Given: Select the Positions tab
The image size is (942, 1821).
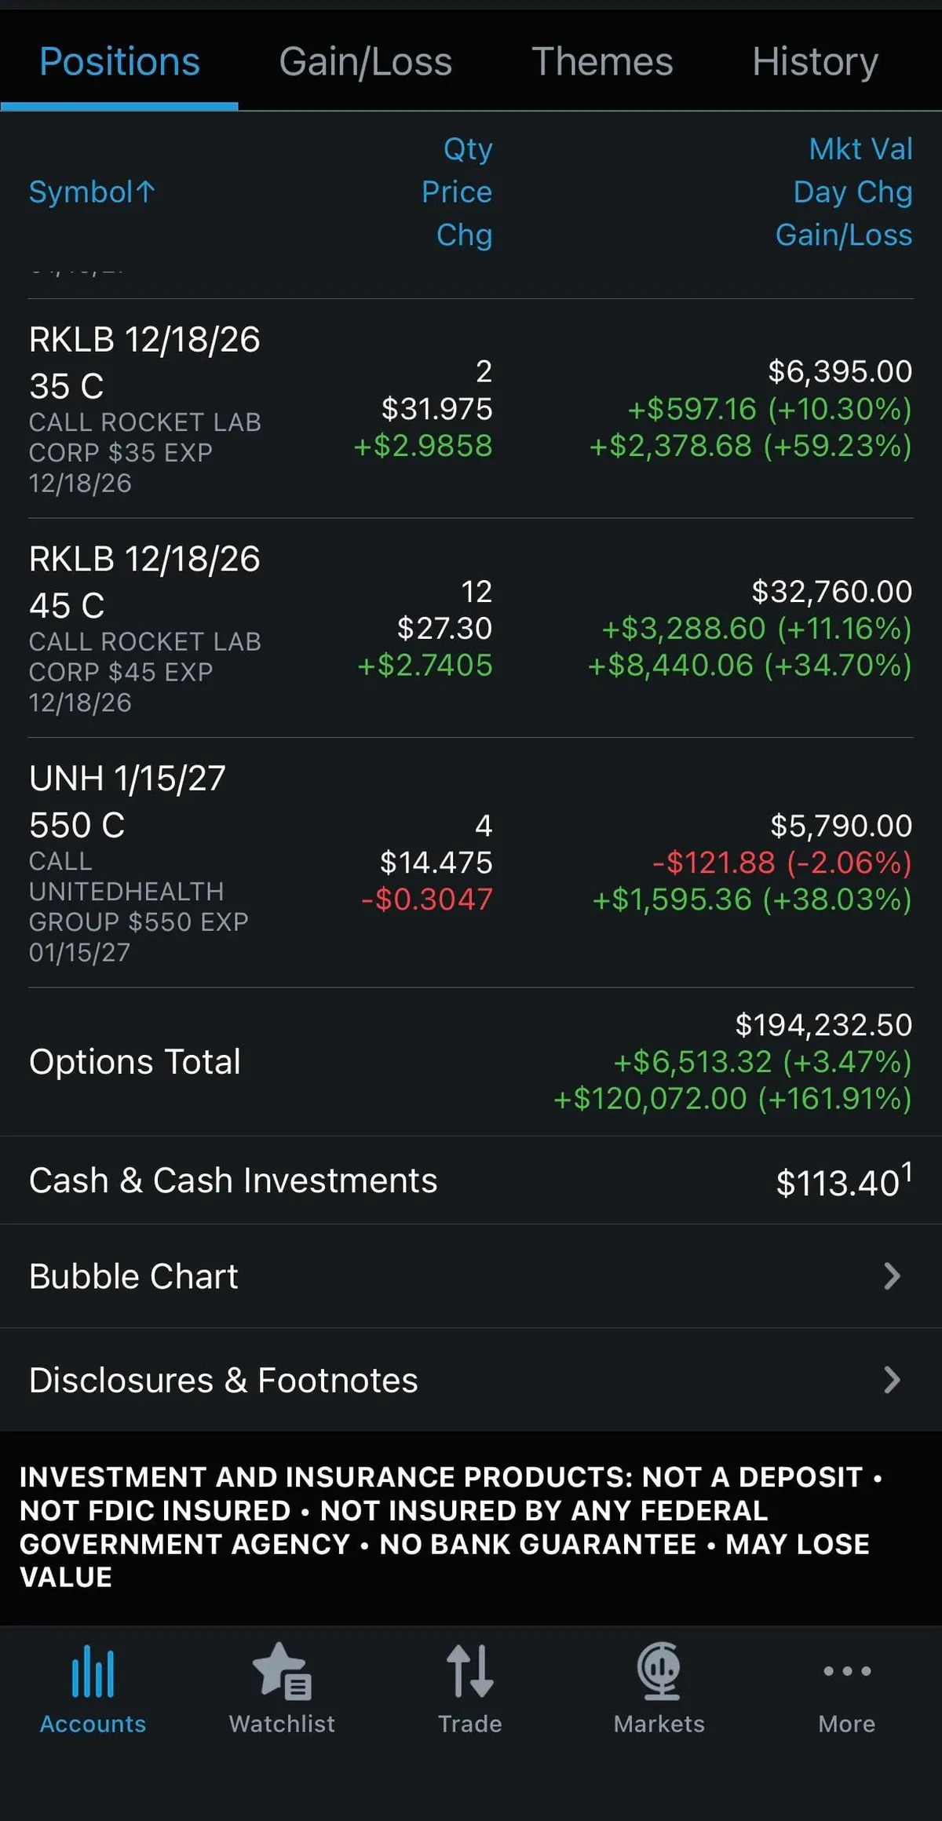Looking at the screenshot, I should [x=119, y=62].
